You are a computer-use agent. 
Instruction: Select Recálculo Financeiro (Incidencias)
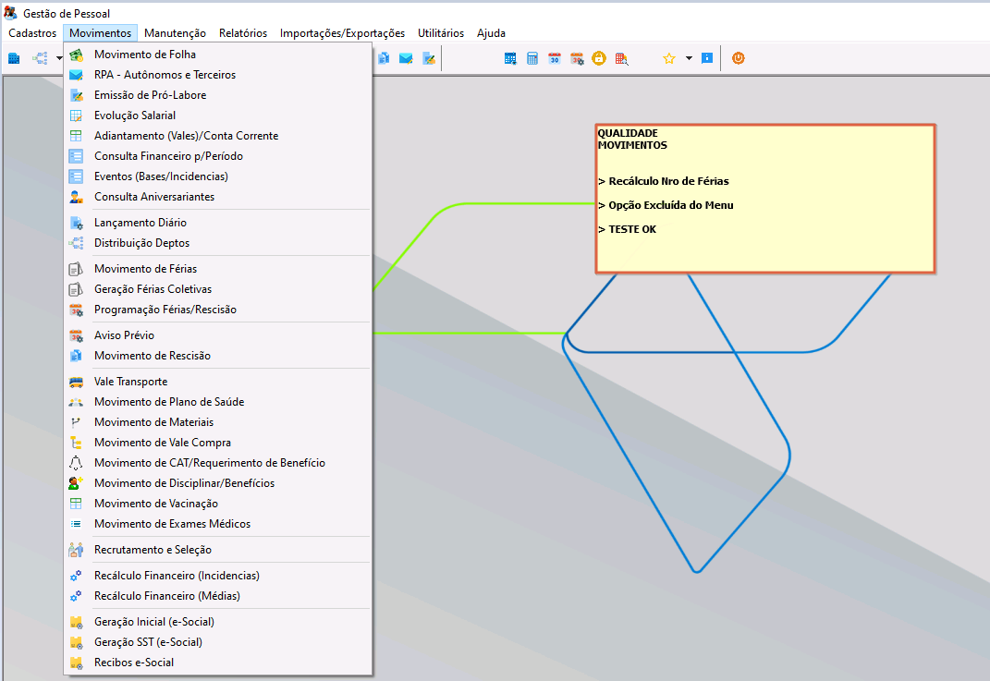[218, 576]
